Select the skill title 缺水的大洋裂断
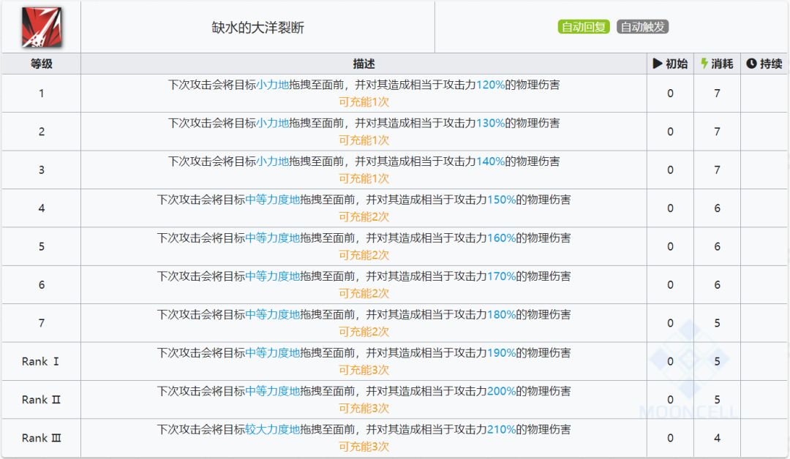This screenshot has width=790, height=459. point(257,28)
